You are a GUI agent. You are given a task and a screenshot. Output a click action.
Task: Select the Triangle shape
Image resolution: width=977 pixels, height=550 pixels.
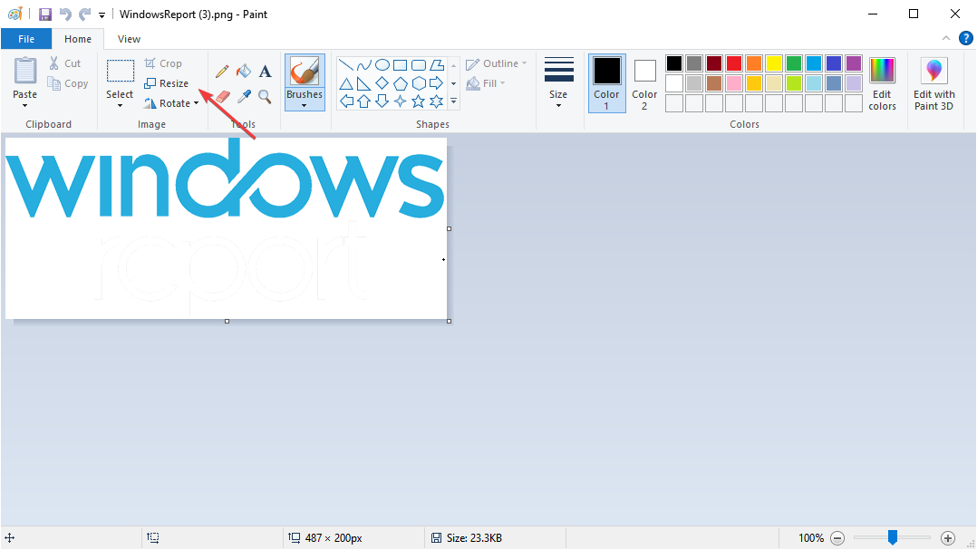(x=346, y=83)
